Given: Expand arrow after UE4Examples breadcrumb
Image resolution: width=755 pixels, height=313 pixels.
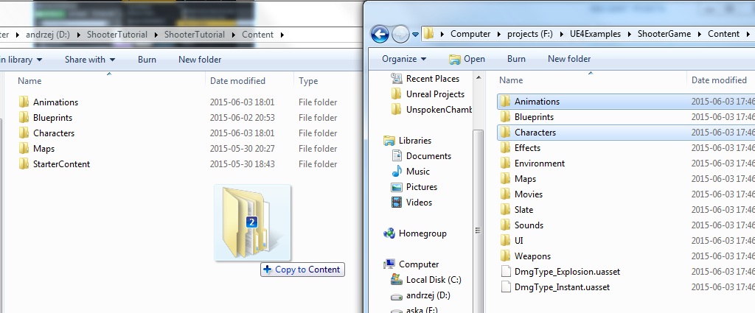Looking at the screenshot, I should coord(630,34).
